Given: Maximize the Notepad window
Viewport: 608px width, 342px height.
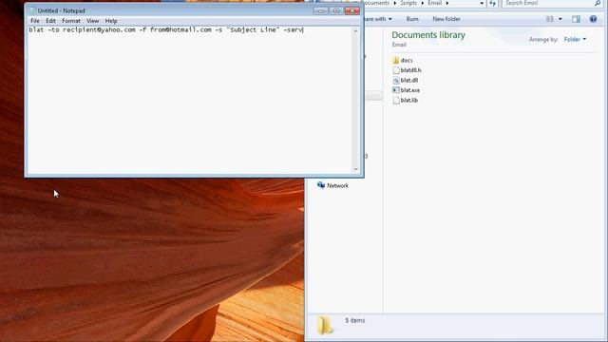Looking at the screenshot, I should point(336,10).
